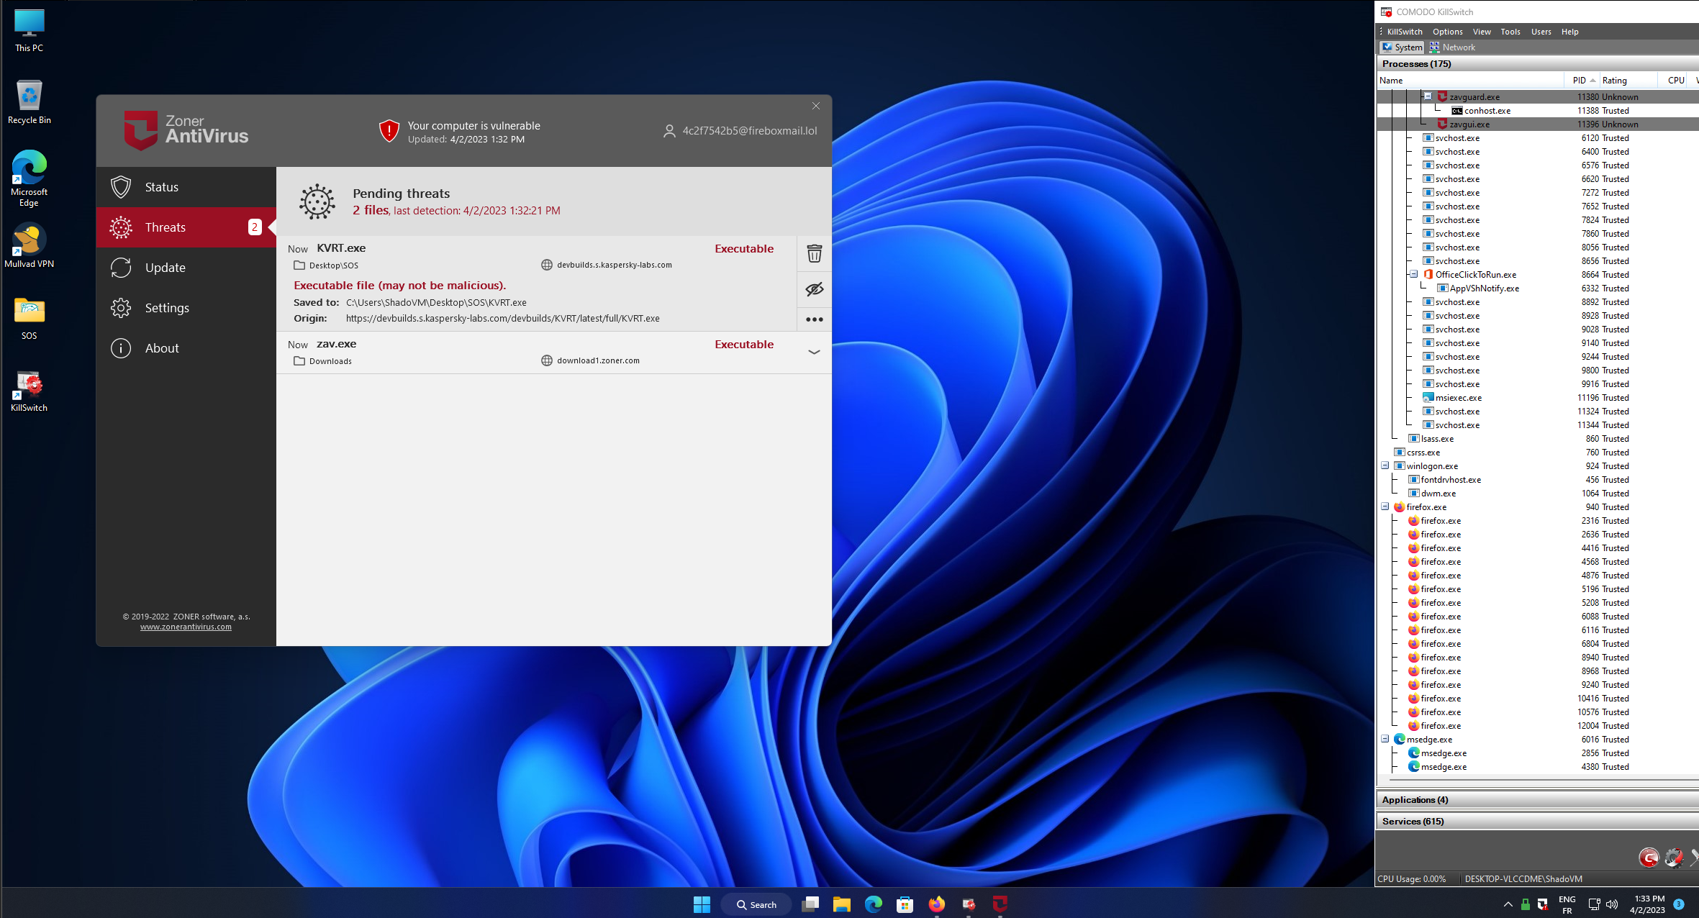Image resolution: width=1699 pixels, height=918 pixels.
Task: Click the account email 4c2f7542b5@fireboxmail.lol
Action: pyautogui.click(x=749, y=131)
